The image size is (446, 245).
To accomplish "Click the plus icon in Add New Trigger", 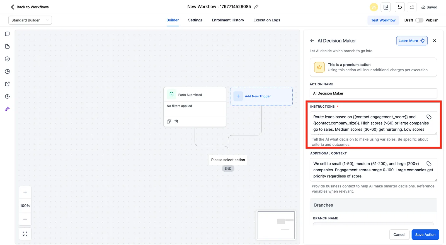I will tap(238, 96).
